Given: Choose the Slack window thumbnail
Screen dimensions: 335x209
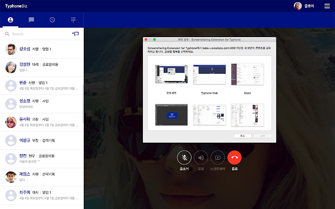Looking at the screenshot, I should [x=248, y=74].
